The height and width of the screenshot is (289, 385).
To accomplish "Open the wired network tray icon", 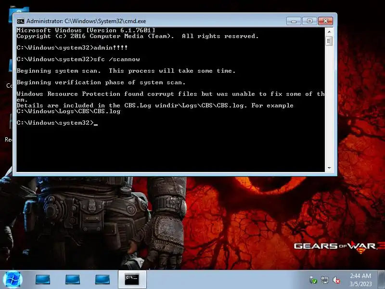I will coord(324,280).
